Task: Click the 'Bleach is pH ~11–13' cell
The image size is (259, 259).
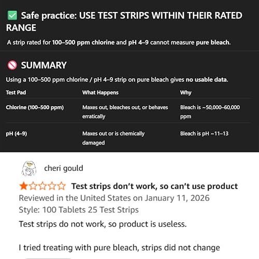Action: [x=204, y=134]
